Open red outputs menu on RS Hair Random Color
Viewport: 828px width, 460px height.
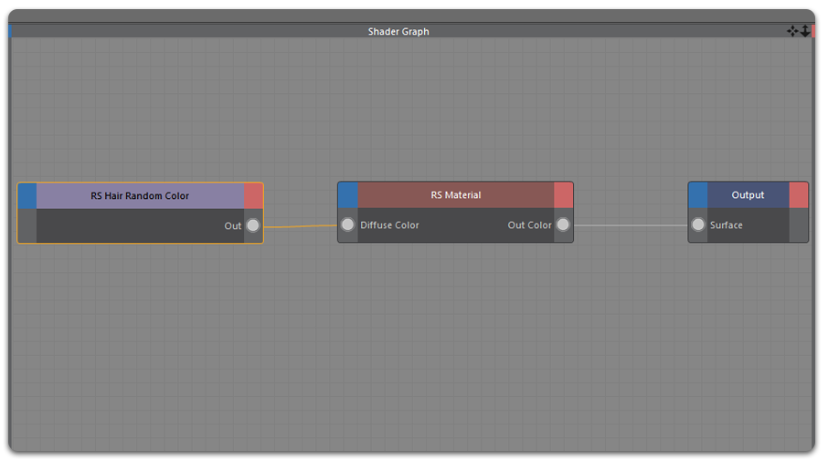[x=253, y=195]
